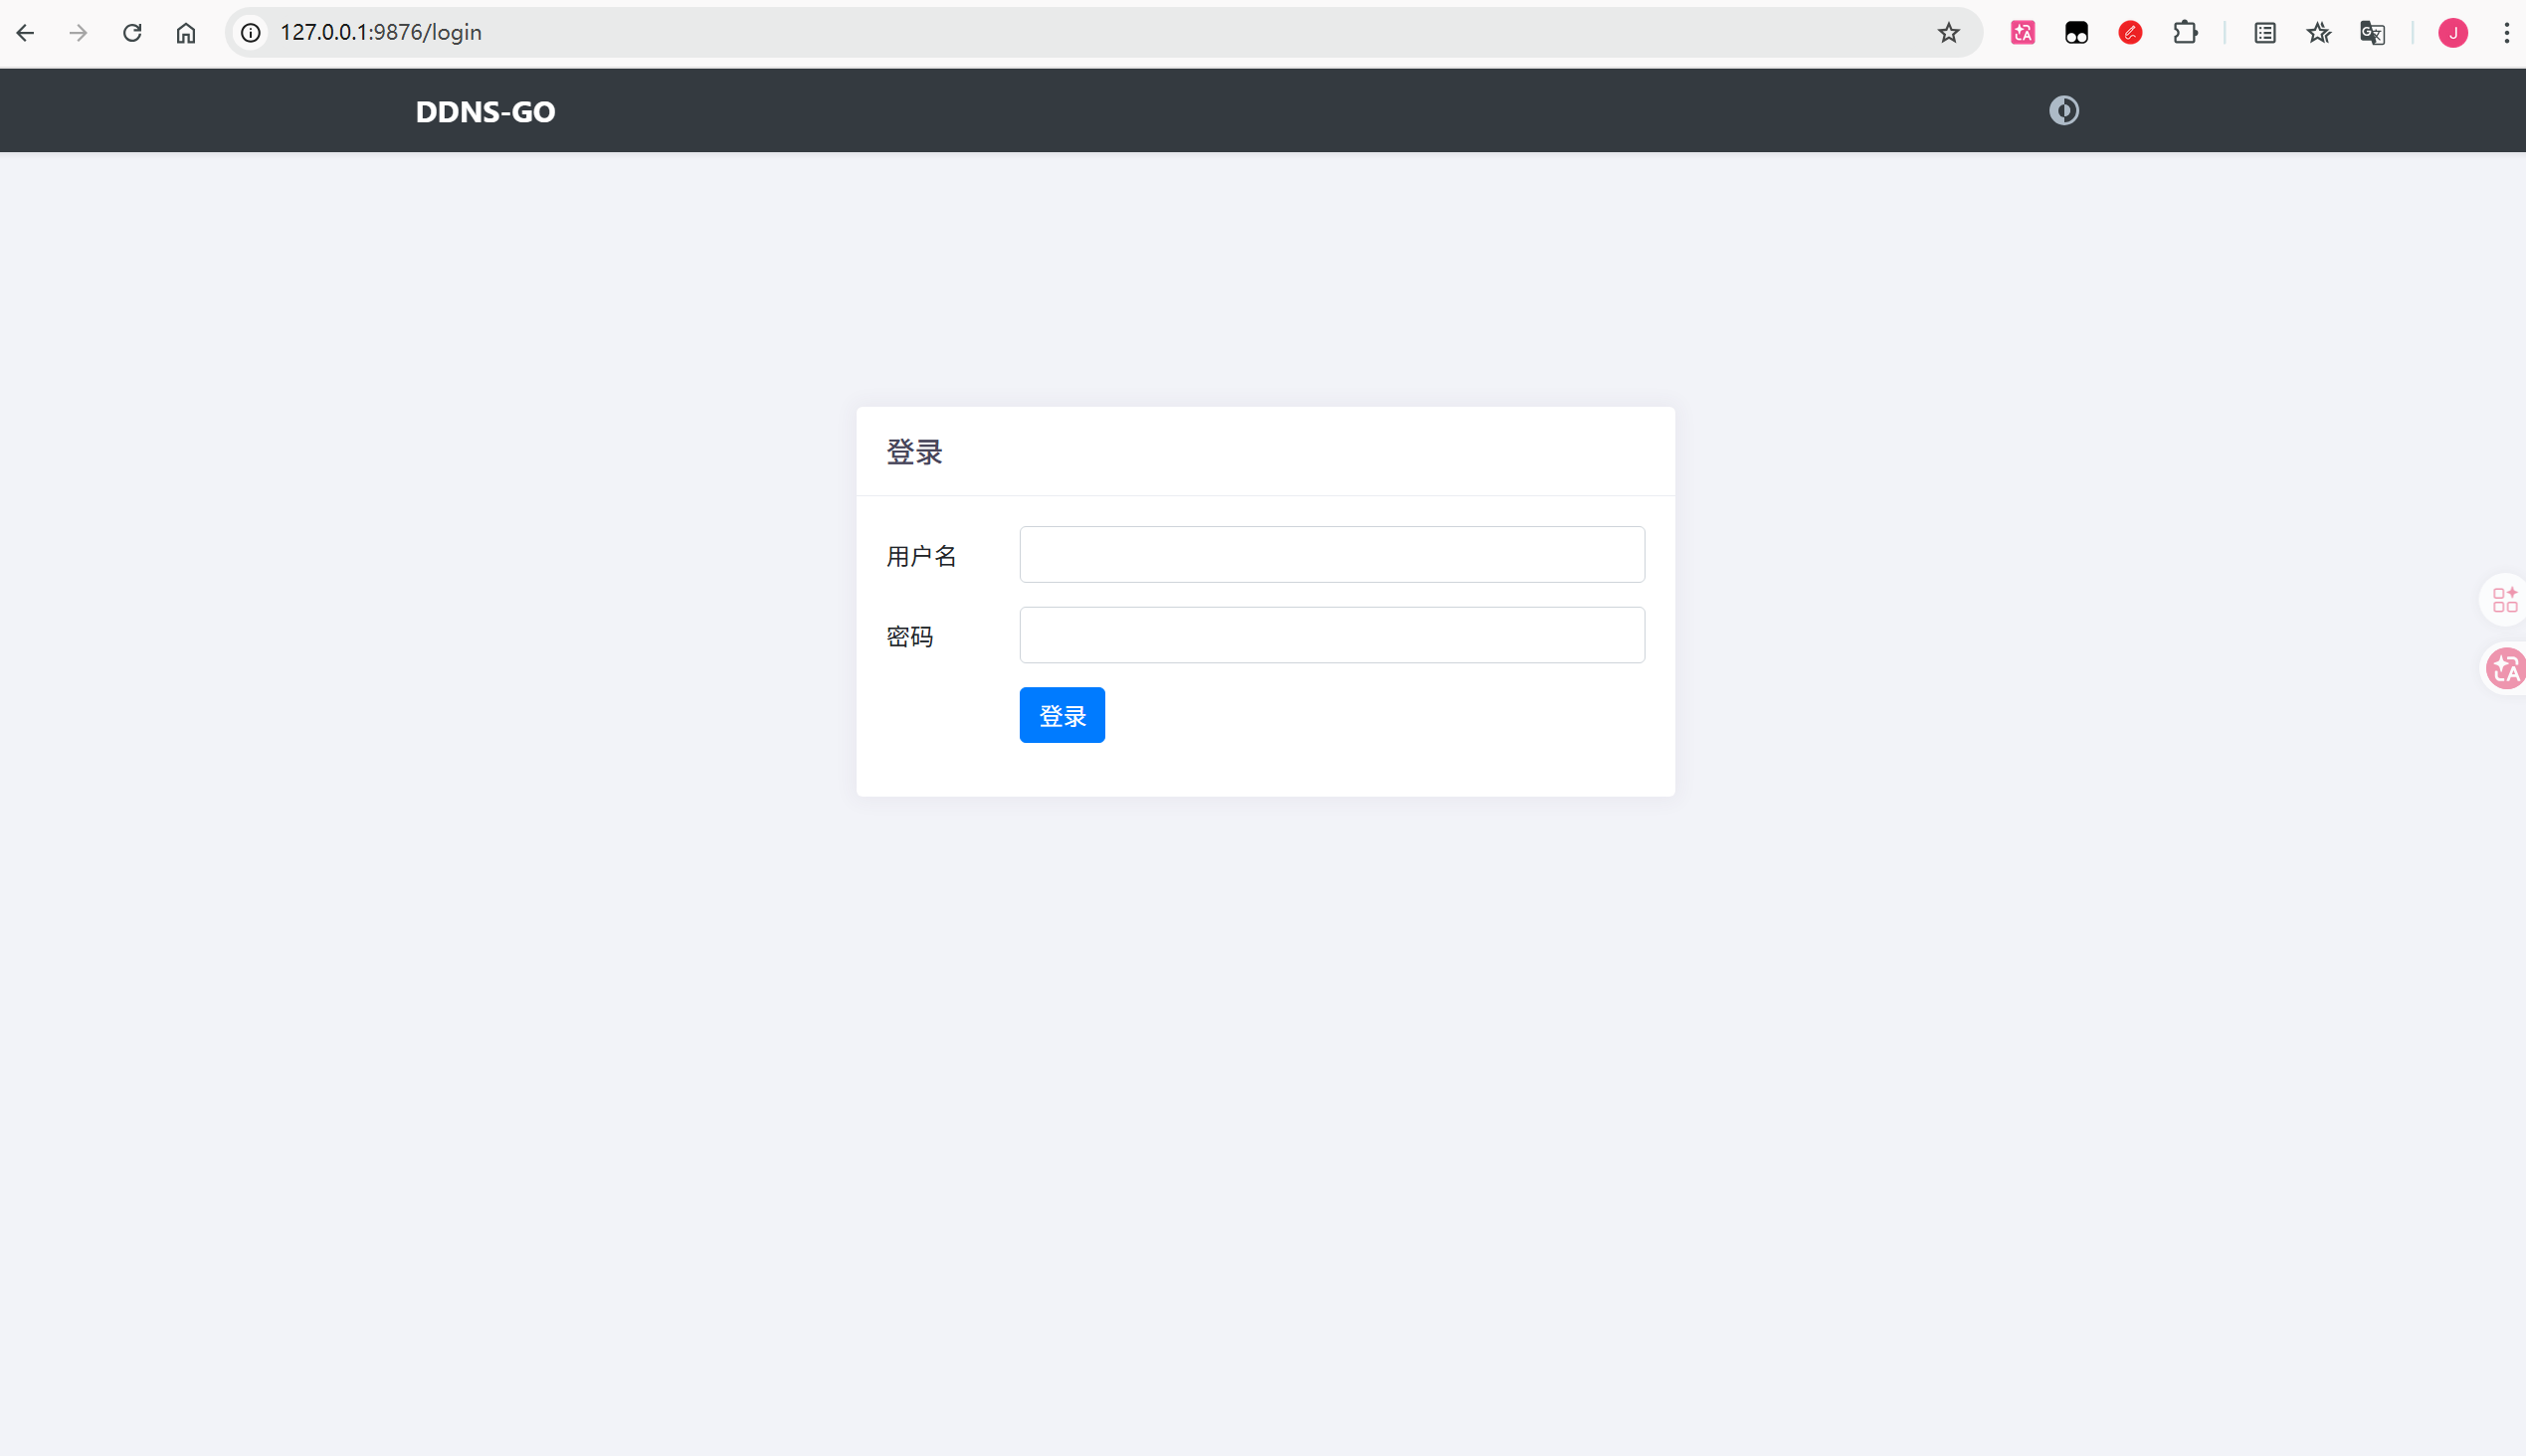The image size is (2526, 1456).
Task: Click the blue 登录 login button
Action: tap(1062, 715)
